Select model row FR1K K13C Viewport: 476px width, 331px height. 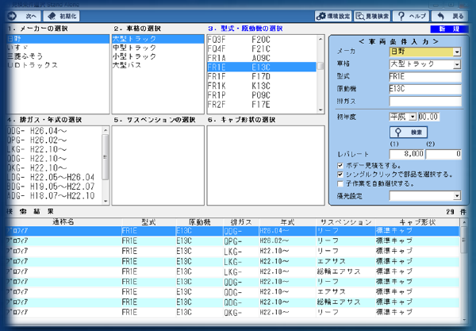pyautogui.click(x=262, y=86)
